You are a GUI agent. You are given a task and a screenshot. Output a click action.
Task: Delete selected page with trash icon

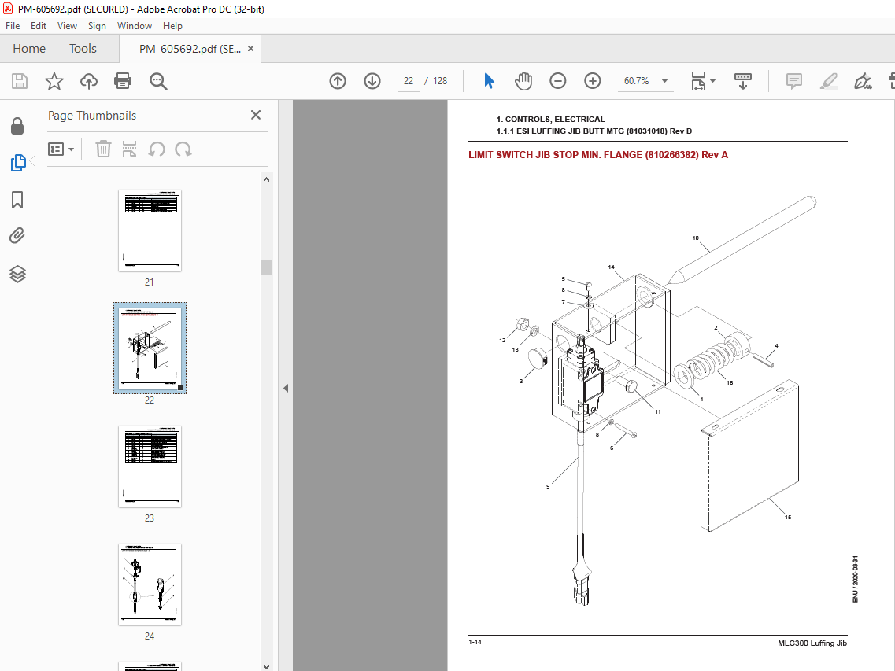(103, 149)
